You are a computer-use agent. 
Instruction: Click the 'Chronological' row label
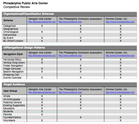click(11, 32)
